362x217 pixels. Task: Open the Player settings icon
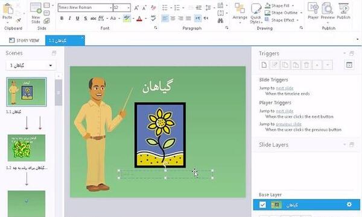click(313, 8)
